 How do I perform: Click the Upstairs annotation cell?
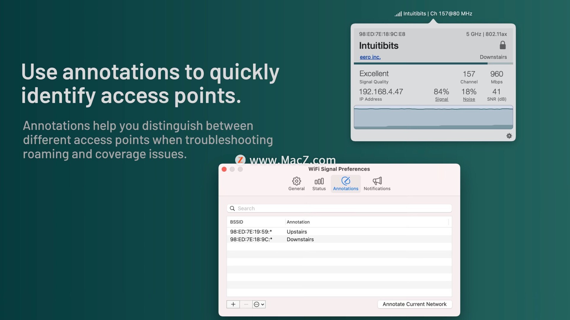click(297, 232)
